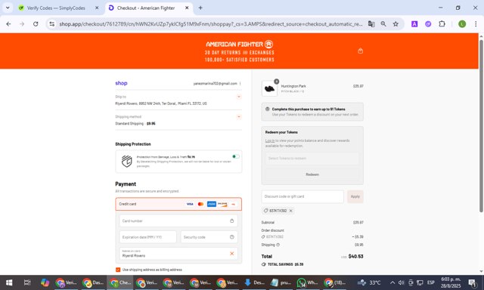Open the Downloads folder taskbar item
Viewport: 484px width, 290px height.
[x=254, y=282]
